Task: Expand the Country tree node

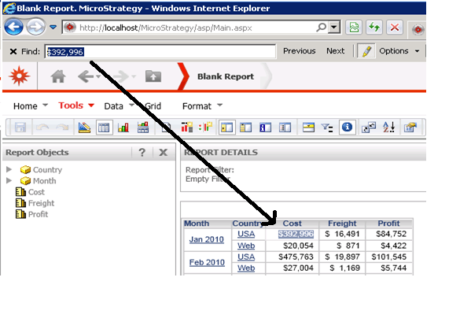Action: point(9,169)
